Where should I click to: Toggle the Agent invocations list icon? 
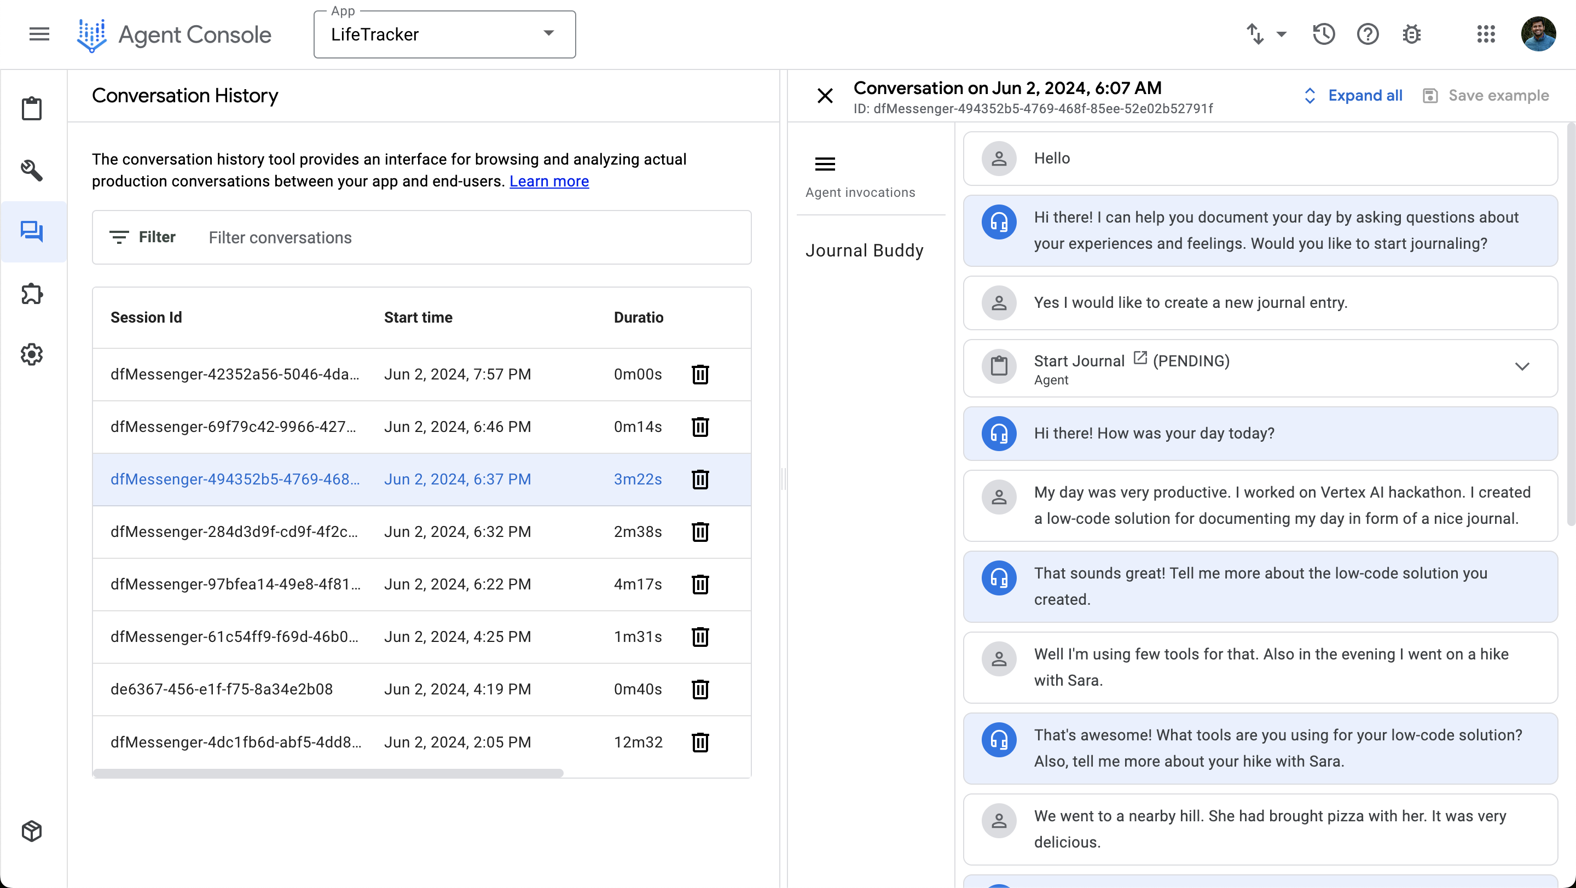(x=825, y=164)
